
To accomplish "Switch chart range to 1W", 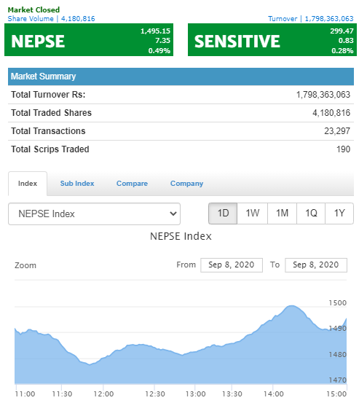I will point(252,214).
